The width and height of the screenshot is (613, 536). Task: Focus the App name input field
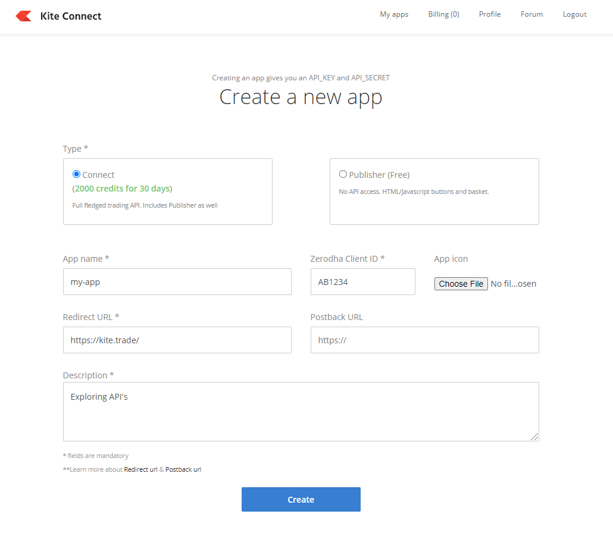tap(177, 281)
